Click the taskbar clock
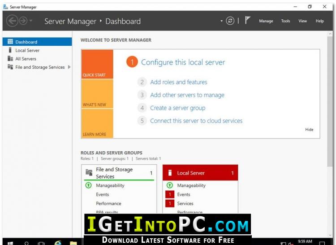The height and width of the screenshot is (245, 336). point(305,241)
